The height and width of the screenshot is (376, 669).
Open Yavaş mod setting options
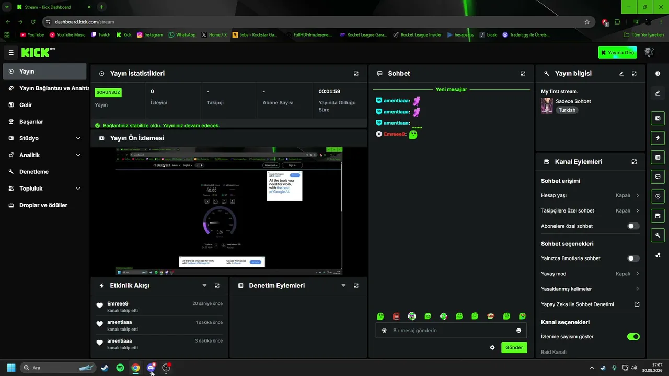pyautogui.click(x=590, y=274)
